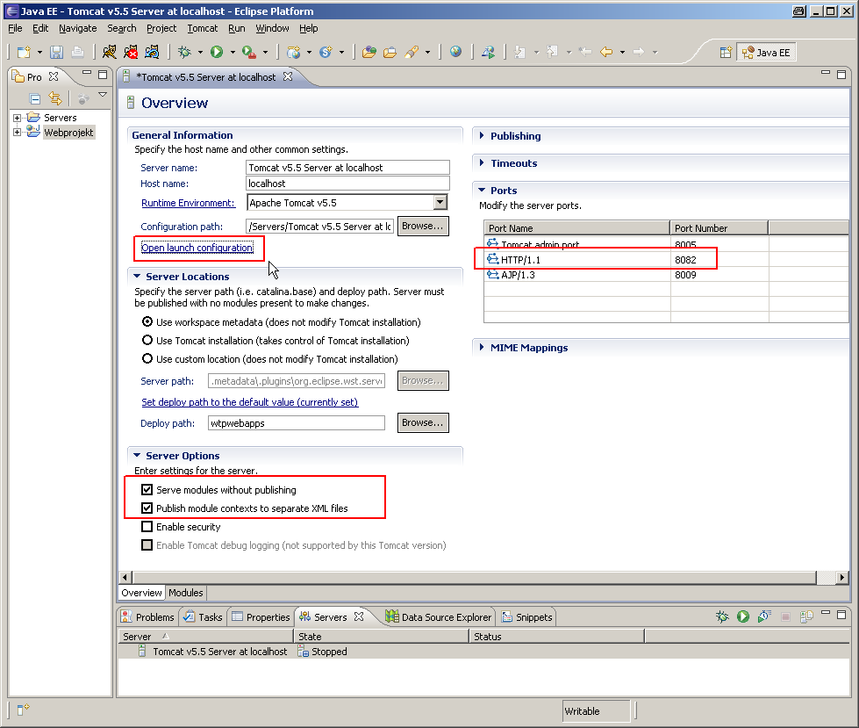This screenshot has width=859, height=728.
Task: Close the Tomcat v5.5 Server editor tab
Action: [x=288, y=76]
